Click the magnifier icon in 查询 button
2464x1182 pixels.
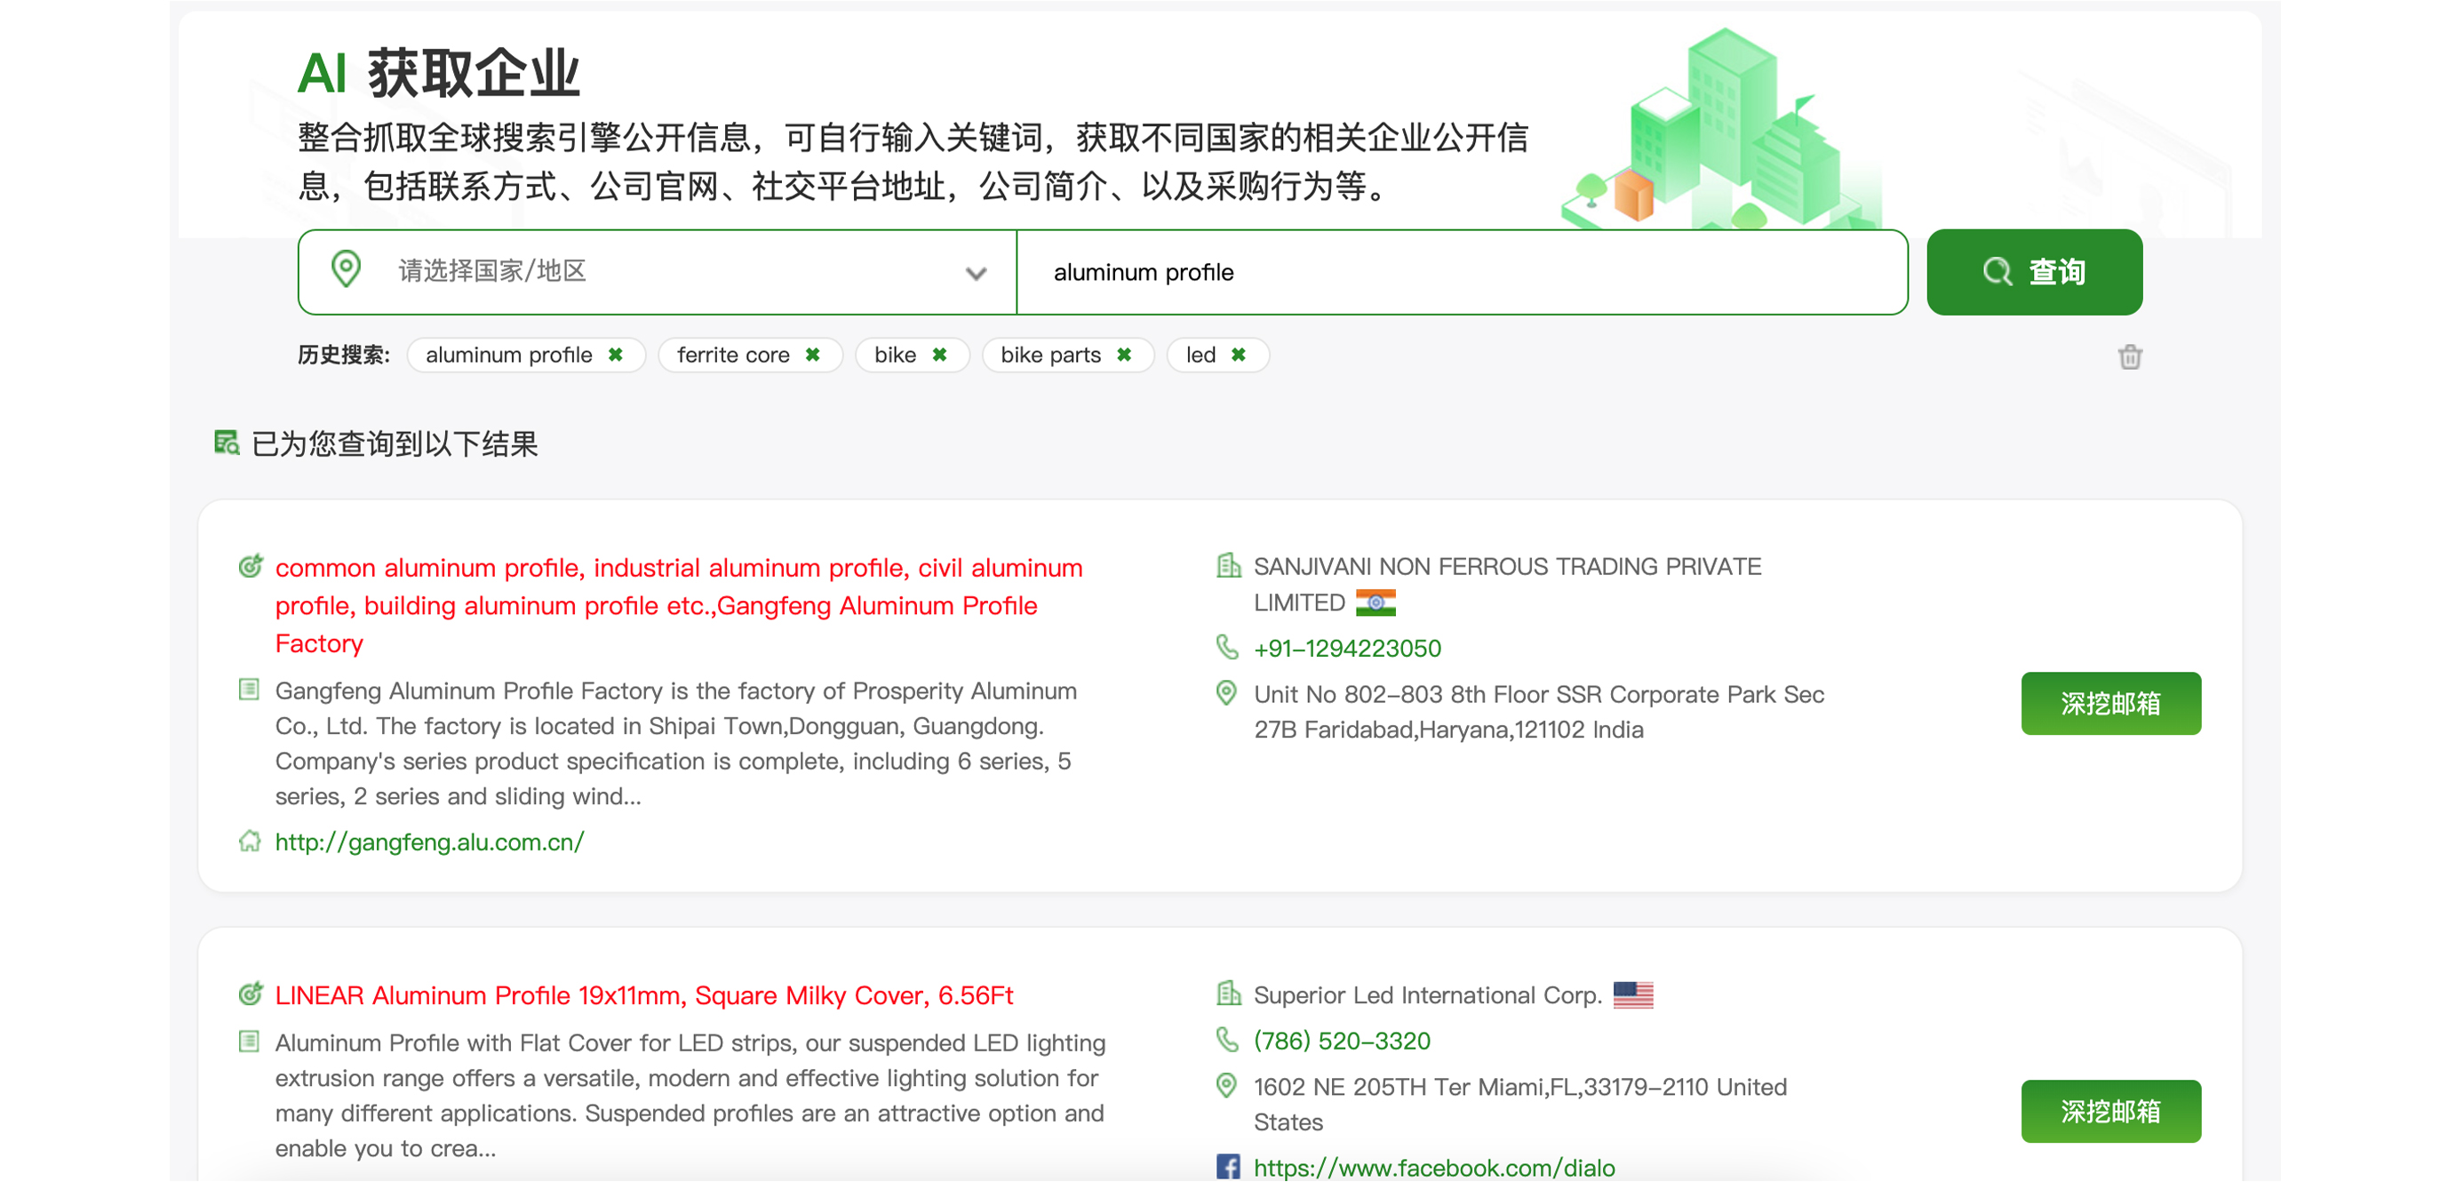(1997, 273)
